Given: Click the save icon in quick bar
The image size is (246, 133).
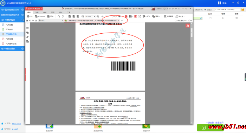Looking at the screenshot, I should [36, 20].
